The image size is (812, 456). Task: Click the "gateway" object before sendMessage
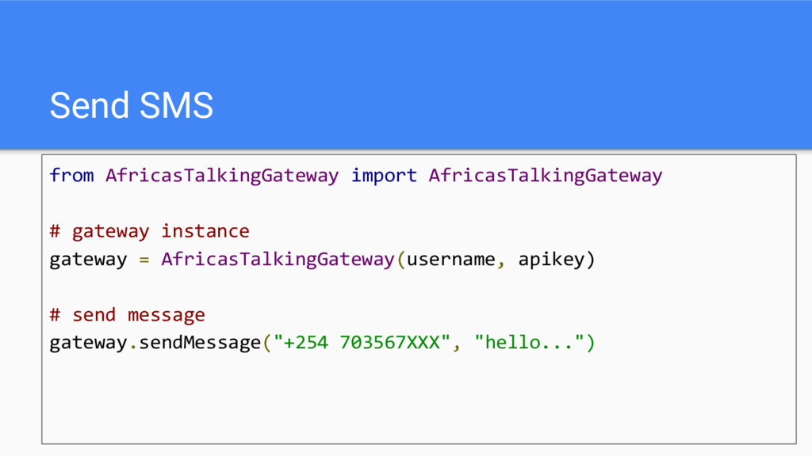click(88, 344)
